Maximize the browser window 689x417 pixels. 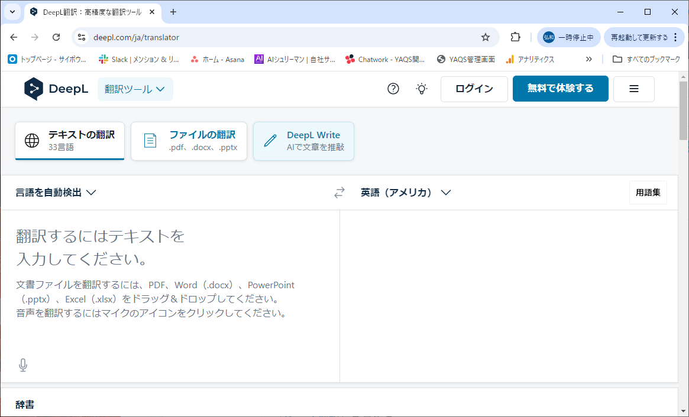tap(648, 12)
